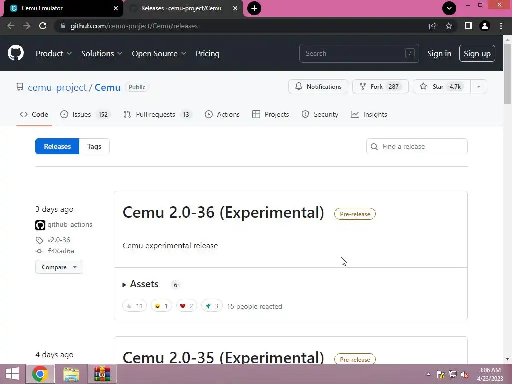Screen dimensions: 512x384
Task: Open the Security tab
Action: 320,114
